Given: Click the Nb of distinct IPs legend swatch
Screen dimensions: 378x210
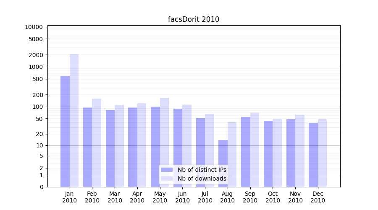Looking at the screenshot, I should pos(167,170).
